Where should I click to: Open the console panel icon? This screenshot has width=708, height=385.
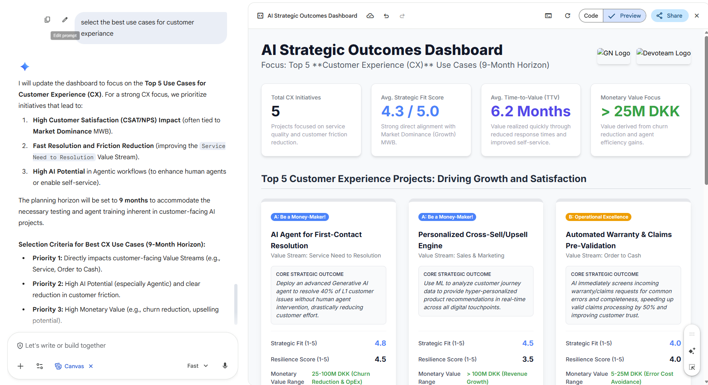(x=548, y=16)
